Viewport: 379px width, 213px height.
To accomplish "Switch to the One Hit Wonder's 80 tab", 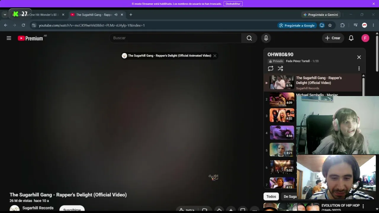I will [x=38, y=14].
